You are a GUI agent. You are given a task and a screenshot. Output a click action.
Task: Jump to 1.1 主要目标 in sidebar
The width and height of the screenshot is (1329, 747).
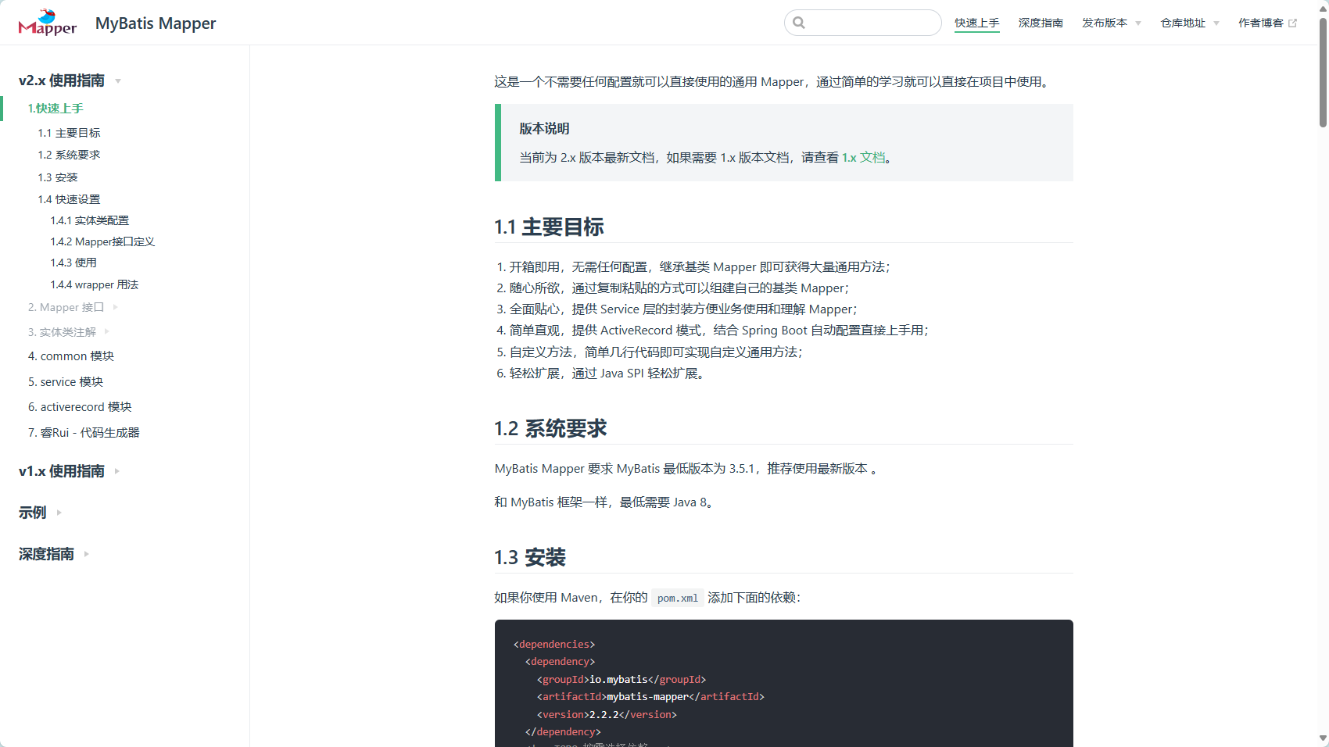69,133
